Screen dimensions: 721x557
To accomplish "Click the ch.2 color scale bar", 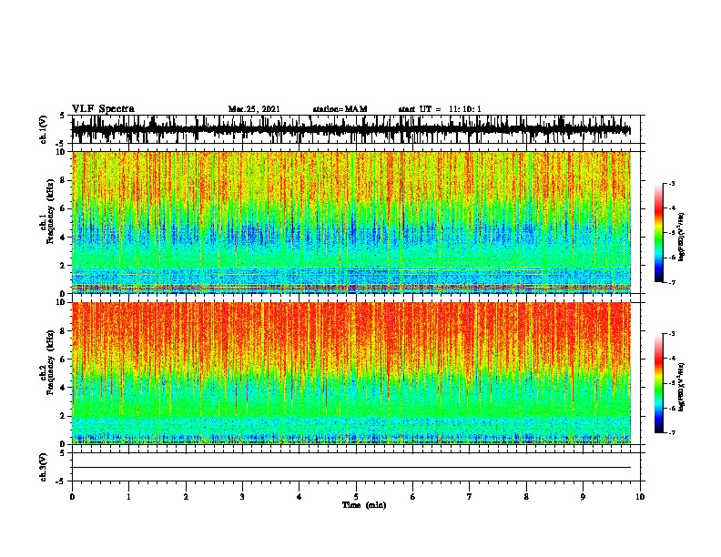I will 658,383.
